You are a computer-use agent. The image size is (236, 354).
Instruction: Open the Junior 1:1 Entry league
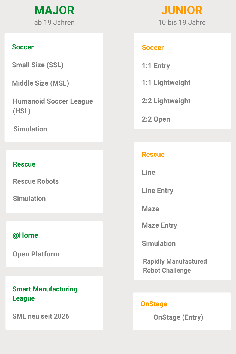click(156, 66)
